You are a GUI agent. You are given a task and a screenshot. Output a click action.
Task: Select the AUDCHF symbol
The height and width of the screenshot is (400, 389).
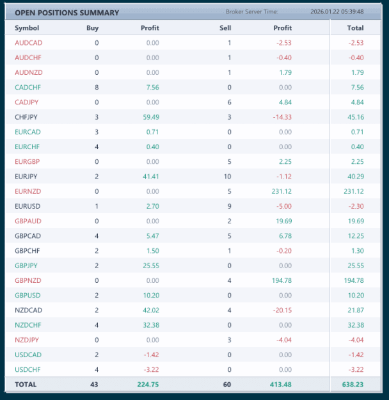coord(28,58)
